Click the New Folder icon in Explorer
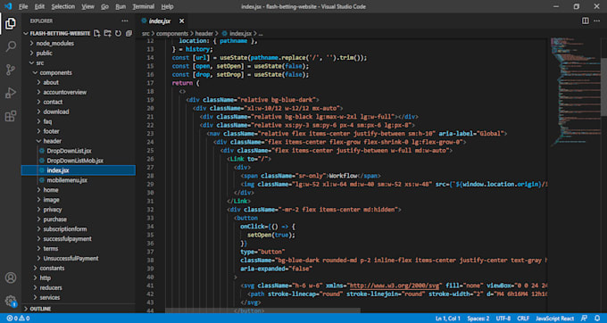The width and height of the screenshot is (607, 323). point(108,34)
